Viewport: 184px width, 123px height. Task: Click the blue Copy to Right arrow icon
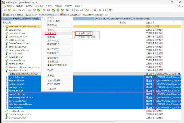coord(68,10)
